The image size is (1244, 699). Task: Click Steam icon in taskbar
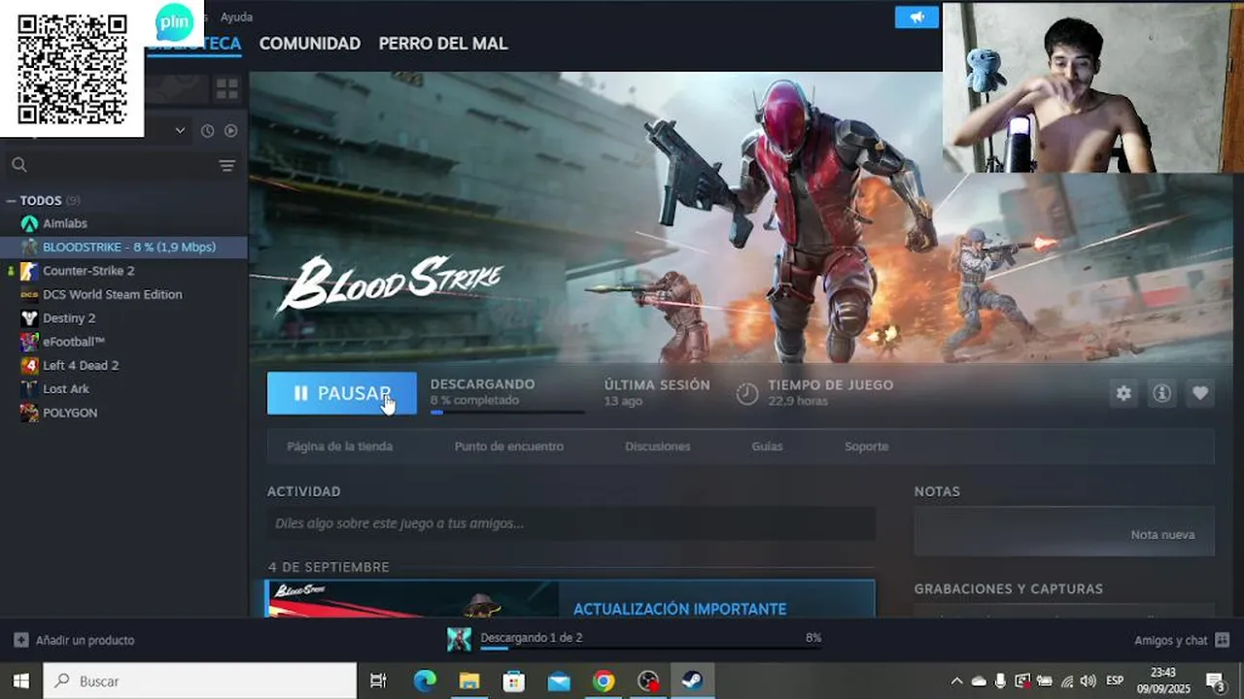(693, 682)
